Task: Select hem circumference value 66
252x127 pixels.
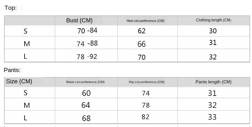Action: pyautogui.click(x=141, y=44)
